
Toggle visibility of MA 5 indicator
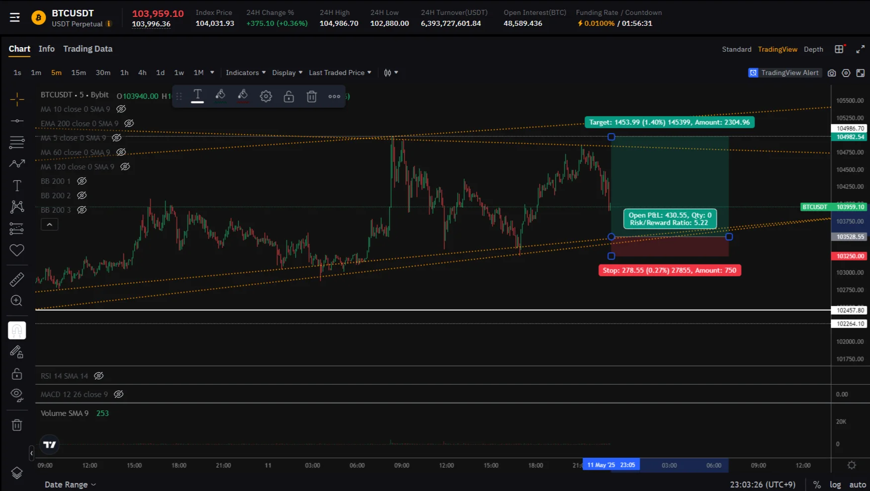117,138
